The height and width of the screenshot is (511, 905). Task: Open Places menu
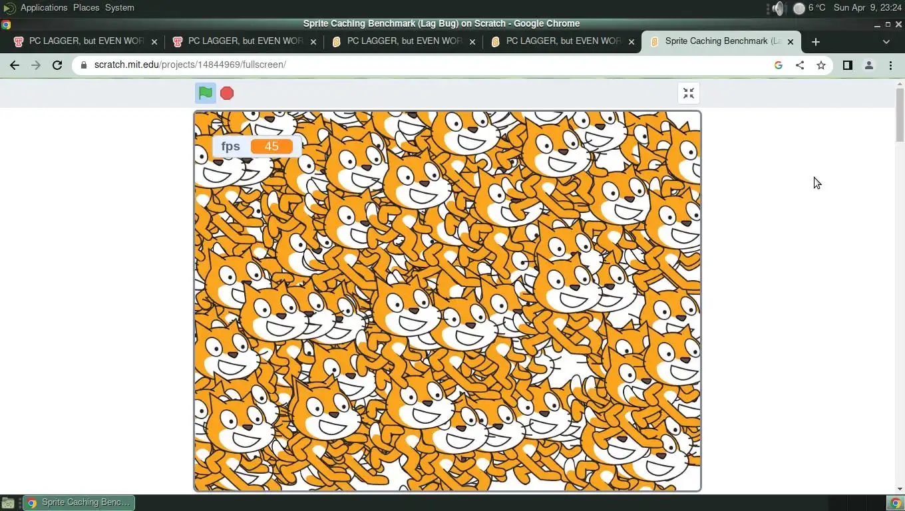[86, 8]
